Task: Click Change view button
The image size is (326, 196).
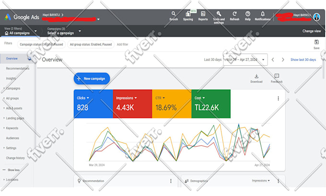Action: point(312,31)
